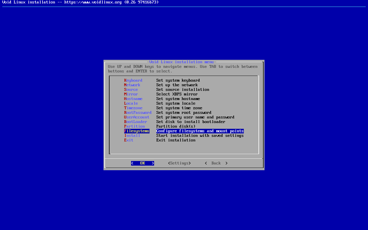
Task: Choose RootPassword from the menu
Action: 138,113
